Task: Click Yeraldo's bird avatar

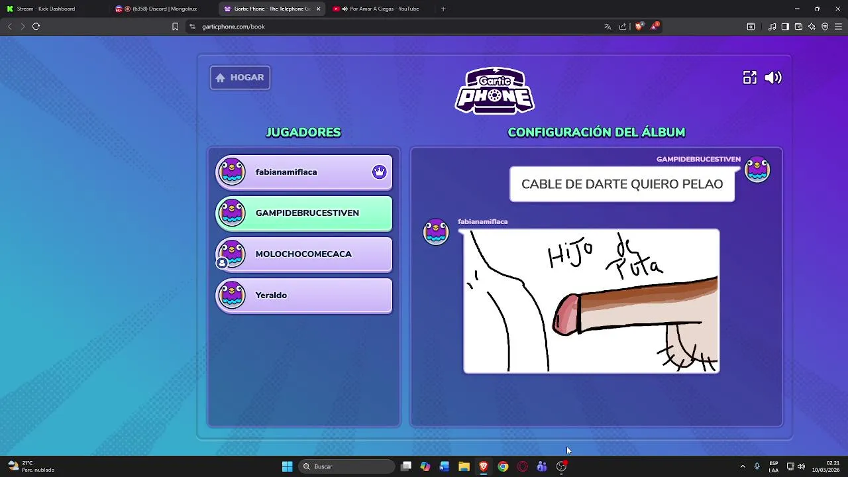Action: (x=232, y=295)
